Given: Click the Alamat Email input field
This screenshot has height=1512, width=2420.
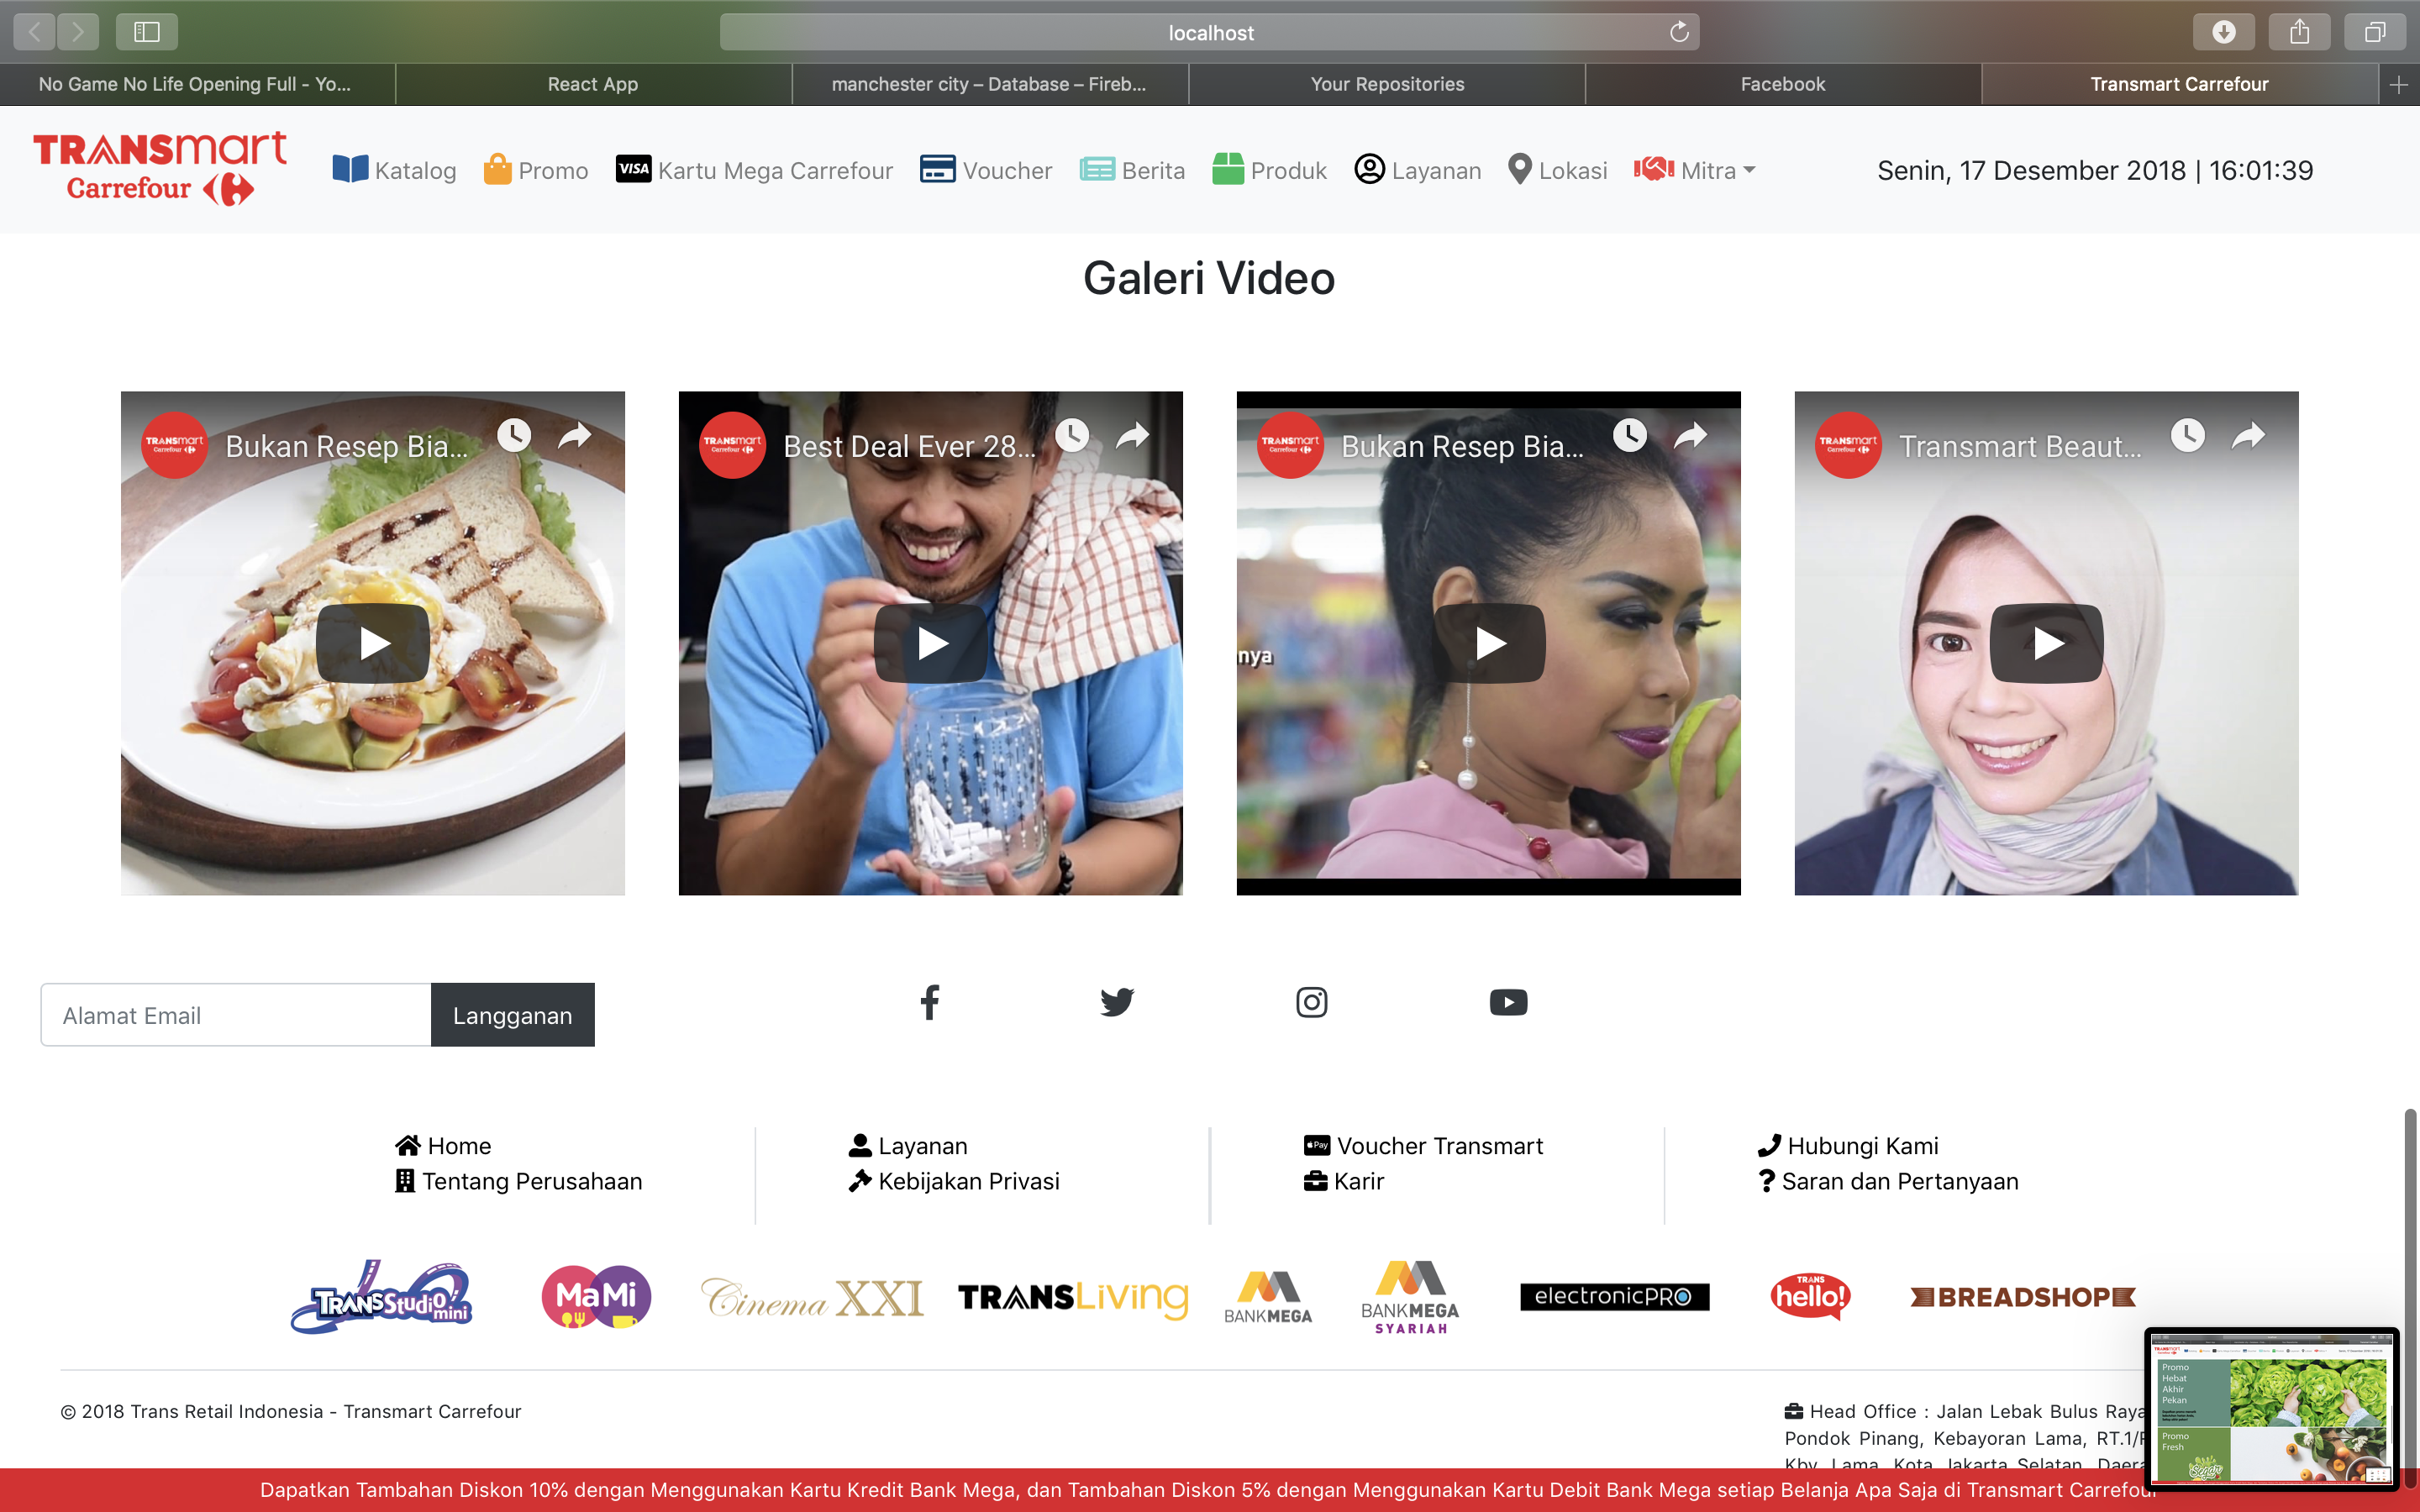Looking at the screenshot, I should [x=236, y=1015].
